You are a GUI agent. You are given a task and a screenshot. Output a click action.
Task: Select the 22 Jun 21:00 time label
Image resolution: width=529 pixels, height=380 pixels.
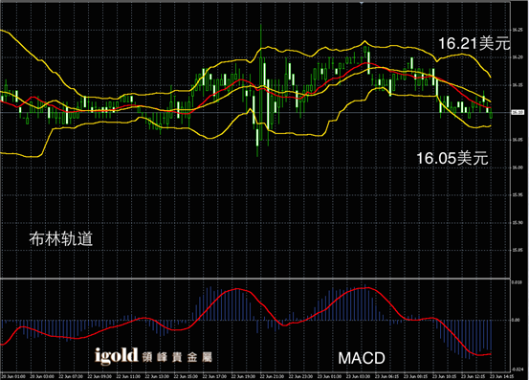[x=272, y=376]
